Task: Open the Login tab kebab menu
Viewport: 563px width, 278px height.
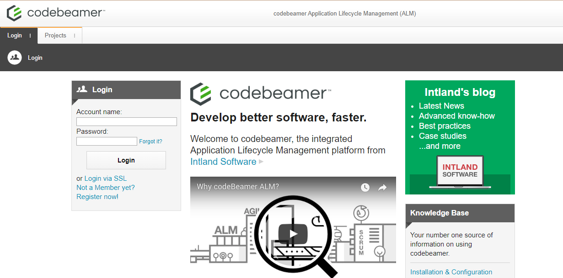Action: [x=31, y=35]
